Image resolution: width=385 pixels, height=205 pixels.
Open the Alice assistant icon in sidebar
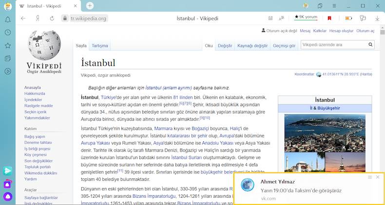8,196
